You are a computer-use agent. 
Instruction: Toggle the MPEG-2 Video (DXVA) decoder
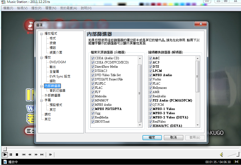(x=150, y=117)
